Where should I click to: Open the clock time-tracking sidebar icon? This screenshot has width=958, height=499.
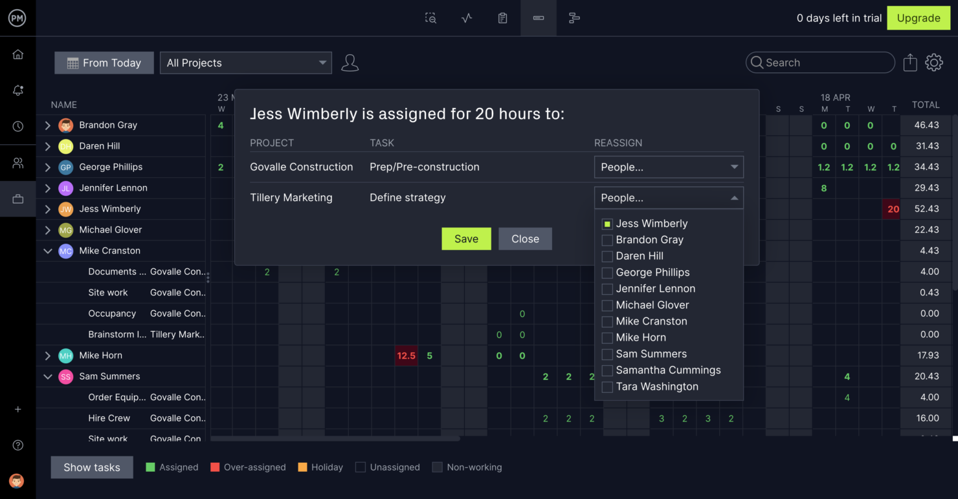(18, 127)
